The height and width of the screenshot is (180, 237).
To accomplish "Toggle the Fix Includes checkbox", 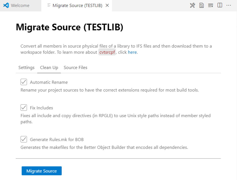I will pos(24,108).
